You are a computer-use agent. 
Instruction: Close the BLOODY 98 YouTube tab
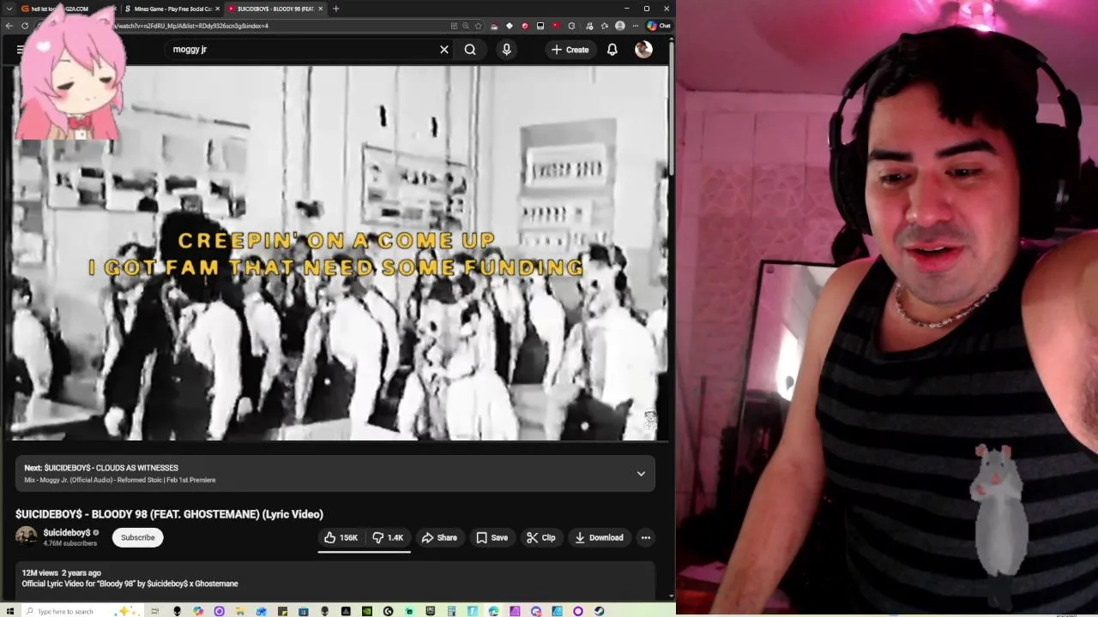coord(320,9)
